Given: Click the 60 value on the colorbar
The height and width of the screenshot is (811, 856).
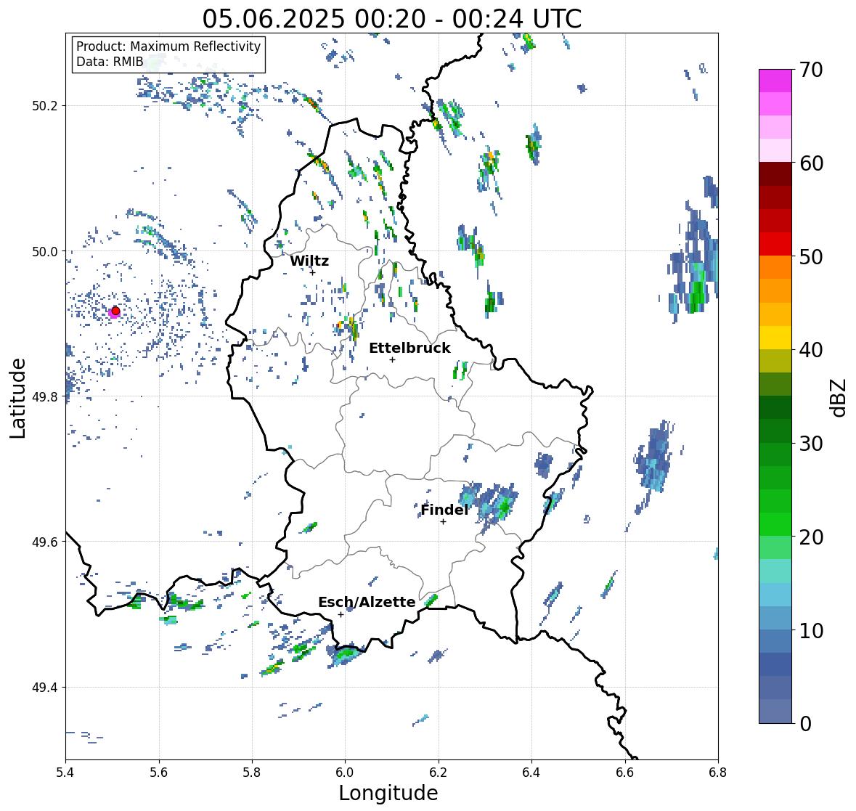Looking at the screenshot, I should pos(811,163).
